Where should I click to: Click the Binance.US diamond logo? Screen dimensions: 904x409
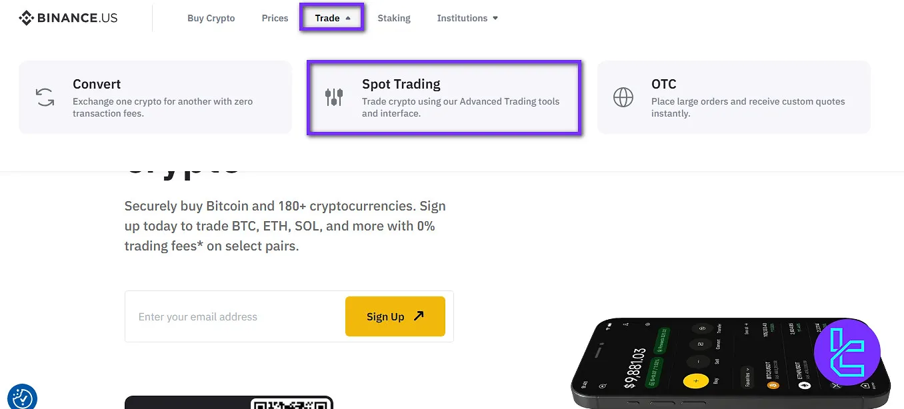(x=25, y=18)
